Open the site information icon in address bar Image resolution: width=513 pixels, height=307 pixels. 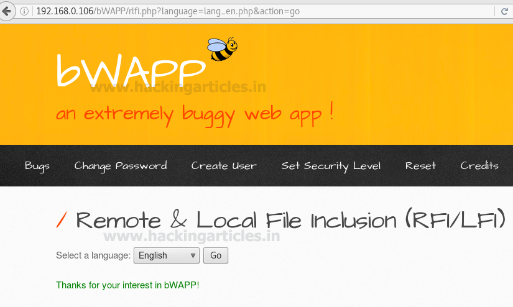tap(24, 11)
